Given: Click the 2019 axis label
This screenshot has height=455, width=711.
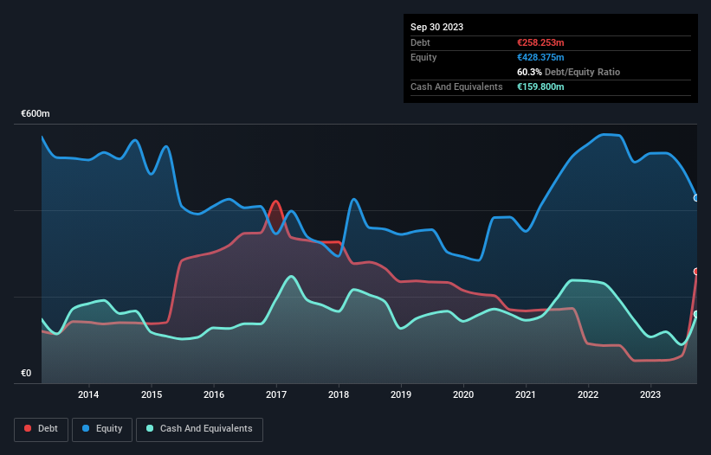Looking at the screenshot, I should tap(401, 394).
